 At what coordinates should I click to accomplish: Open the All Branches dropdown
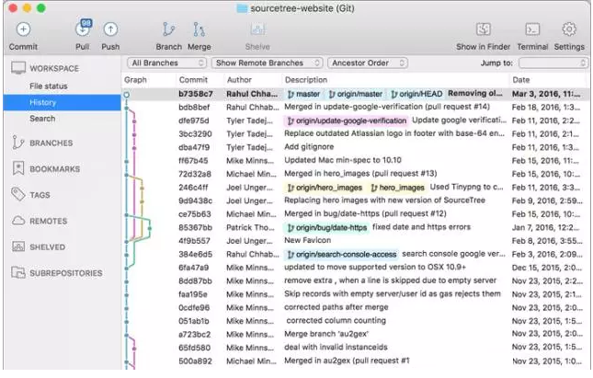[x=166, y=63]
